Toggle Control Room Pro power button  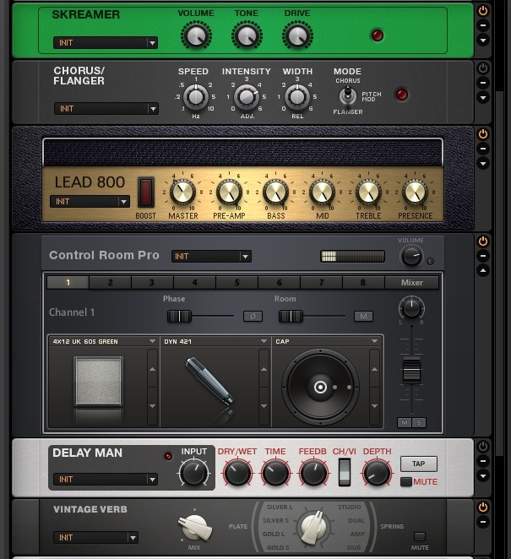483,242
